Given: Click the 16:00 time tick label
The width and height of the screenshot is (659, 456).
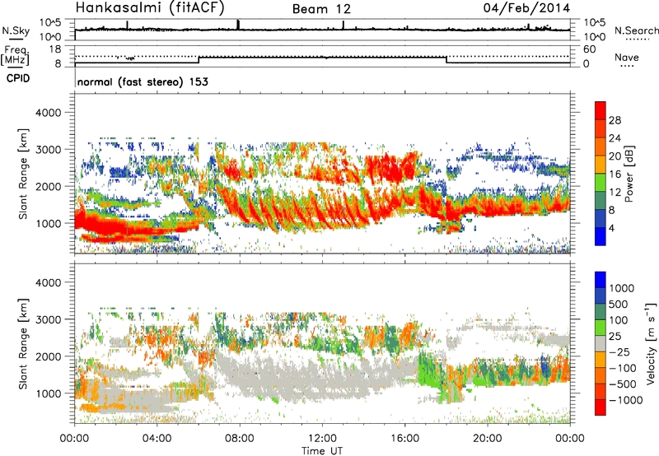Looking at the screenshot, I should 404,439.
